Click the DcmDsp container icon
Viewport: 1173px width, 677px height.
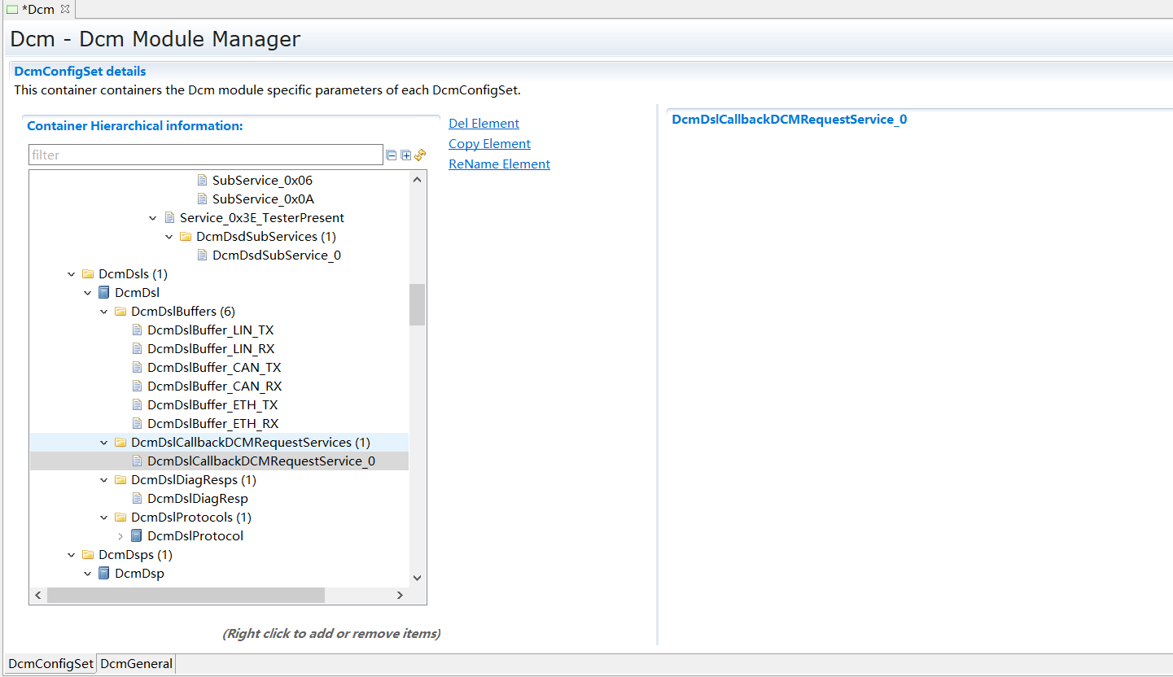104,573
